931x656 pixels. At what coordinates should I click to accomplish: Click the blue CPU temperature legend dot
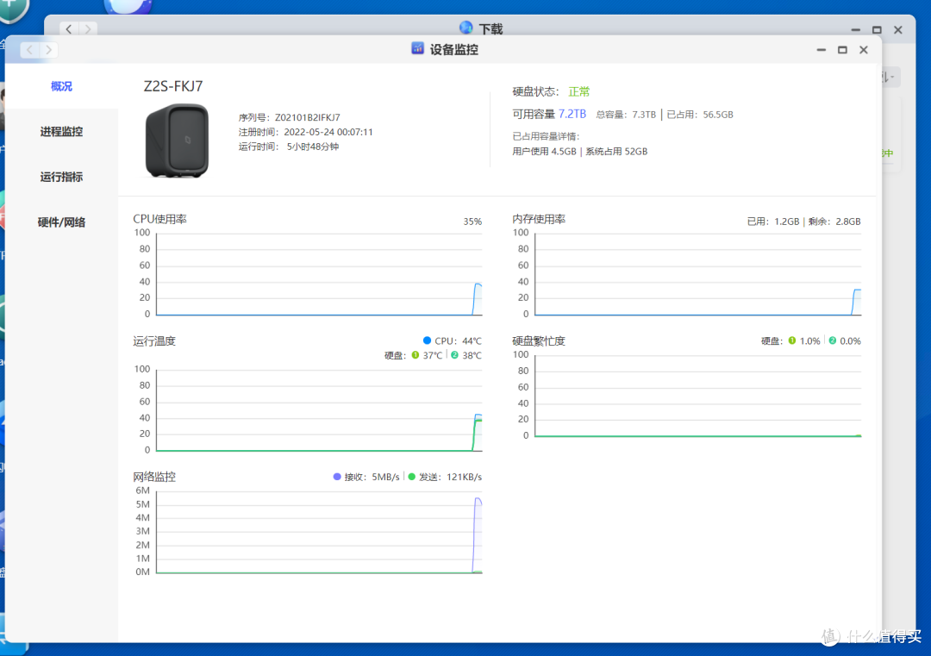coord(427,340)
